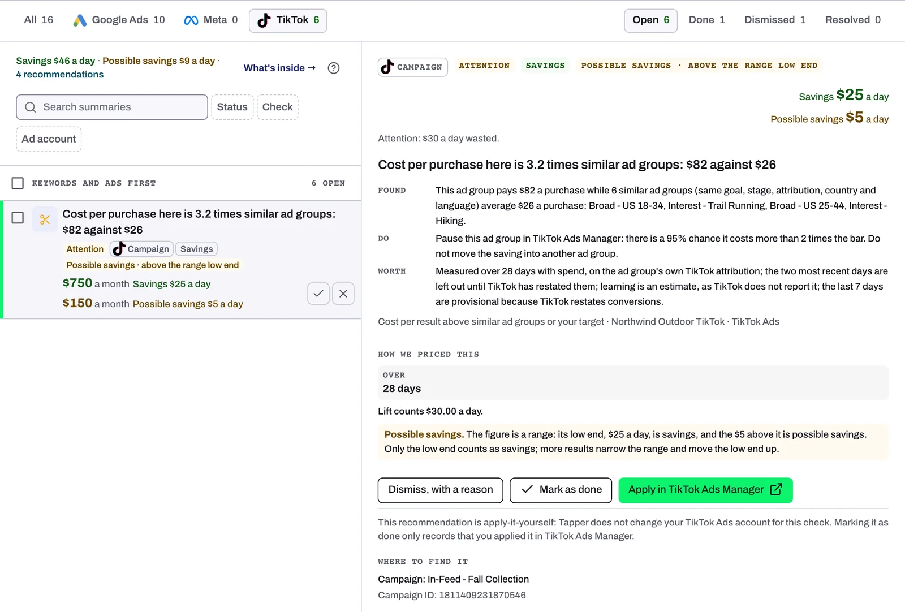The width and height of the screenshot is (905, 612).
Task: Click the '6 OPEN' count label
Action: (x=328, y=183)
